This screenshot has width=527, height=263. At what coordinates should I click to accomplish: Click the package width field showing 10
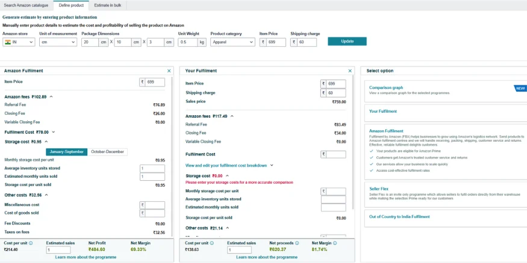123,42
